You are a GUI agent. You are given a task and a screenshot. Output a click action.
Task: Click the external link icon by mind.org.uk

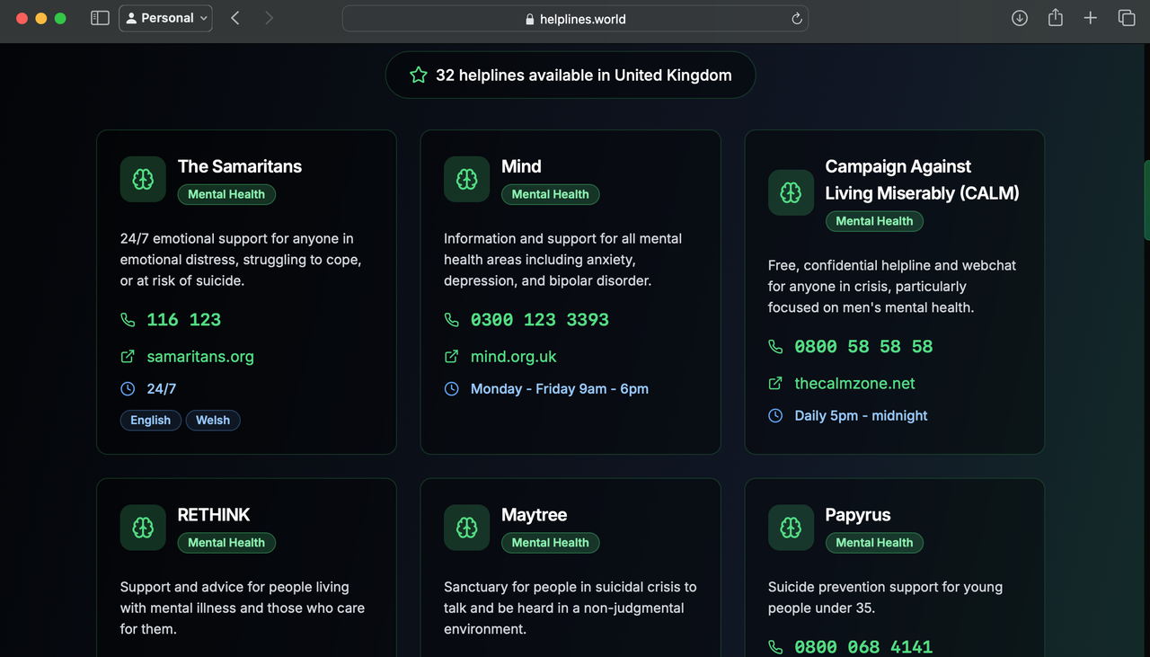452,357
